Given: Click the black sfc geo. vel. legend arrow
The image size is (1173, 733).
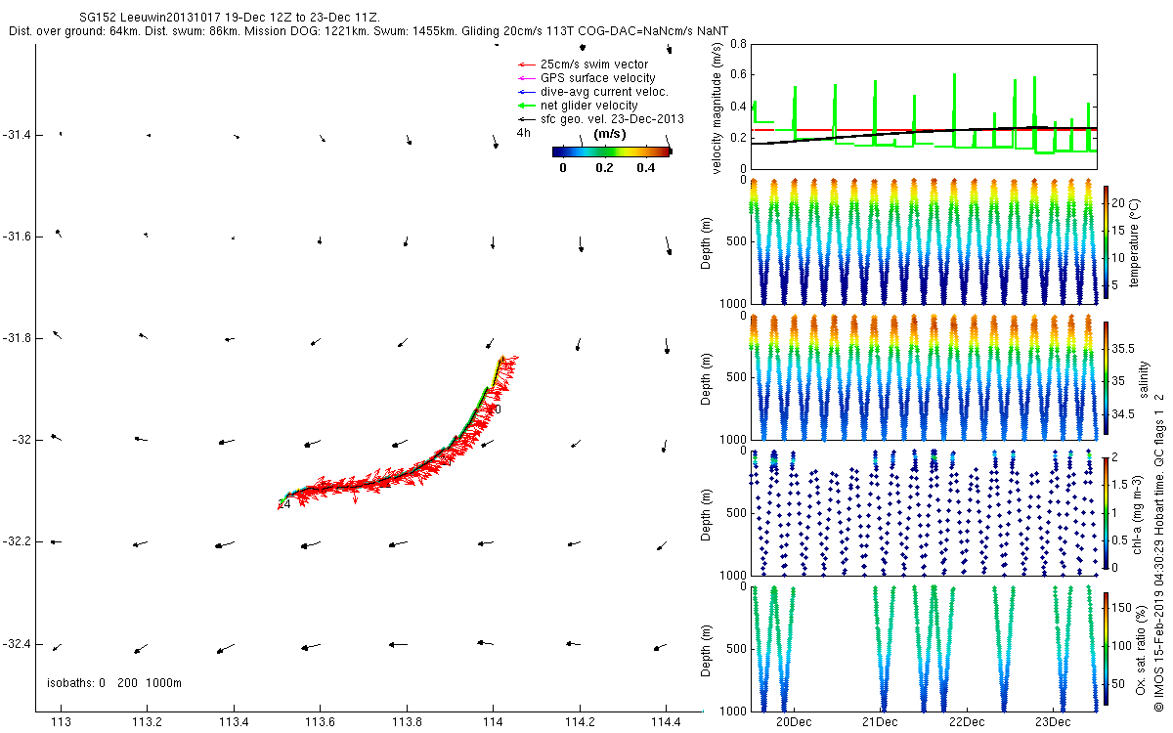Looking at the screenshot, I should [525, 119].
